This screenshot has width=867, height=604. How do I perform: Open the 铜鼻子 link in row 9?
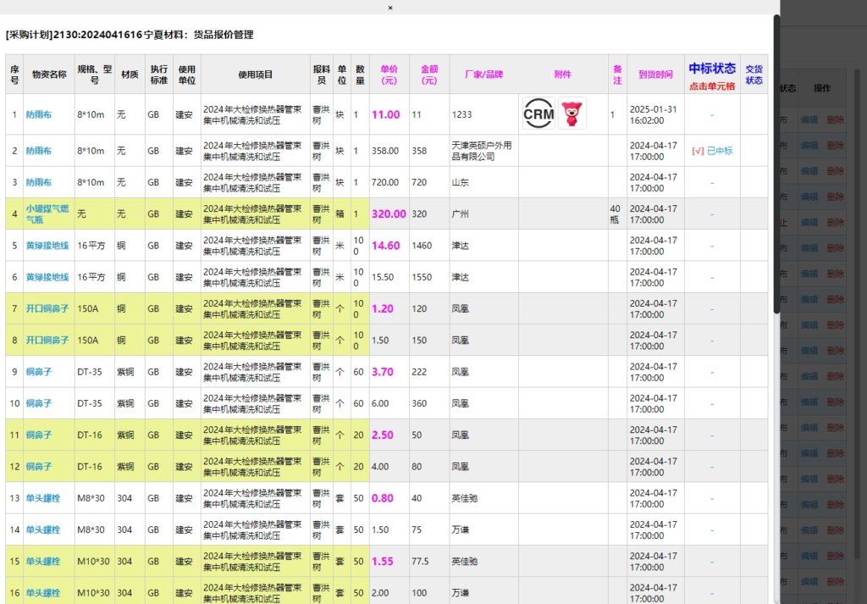38,372
